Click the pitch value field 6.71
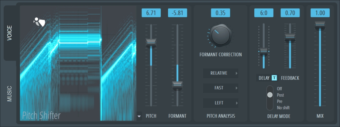Image resolution: width=340 pixels, height=127 pixels. point(151,13)
